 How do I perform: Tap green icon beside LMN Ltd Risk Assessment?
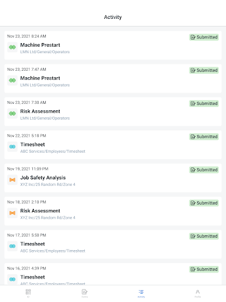tap(12, 113)
